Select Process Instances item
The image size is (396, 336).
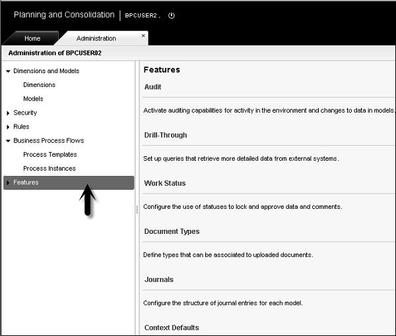click(x=49, y=169)
